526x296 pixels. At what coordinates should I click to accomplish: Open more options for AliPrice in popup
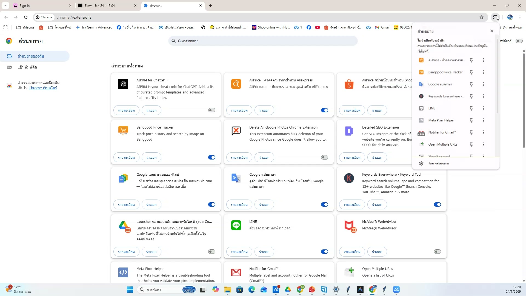[483, 60]
